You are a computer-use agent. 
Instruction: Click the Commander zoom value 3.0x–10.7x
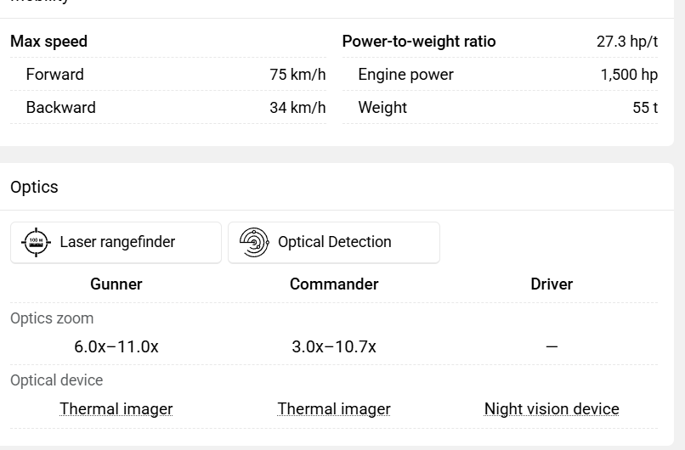(334, 347)
